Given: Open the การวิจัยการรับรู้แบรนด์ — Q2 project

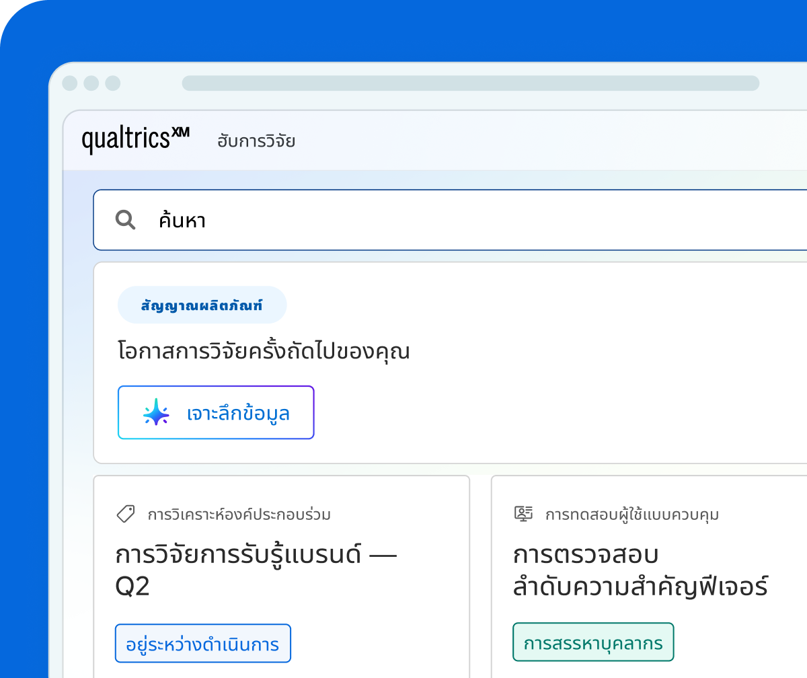Looking at the screenshot, I should coord(256,571).
